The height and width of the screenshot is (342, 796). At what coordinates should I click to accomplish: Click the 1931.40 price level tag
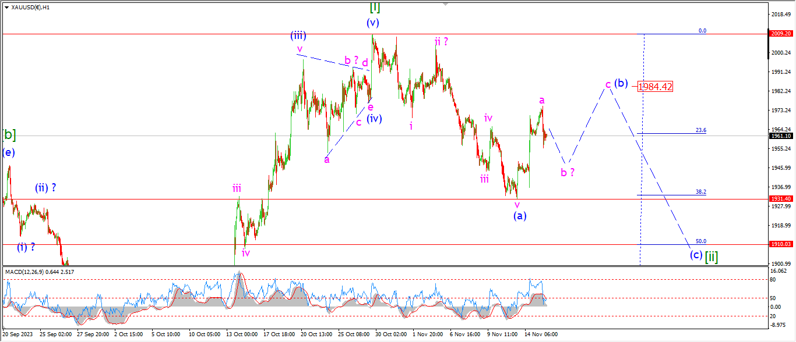click(781, 199)
